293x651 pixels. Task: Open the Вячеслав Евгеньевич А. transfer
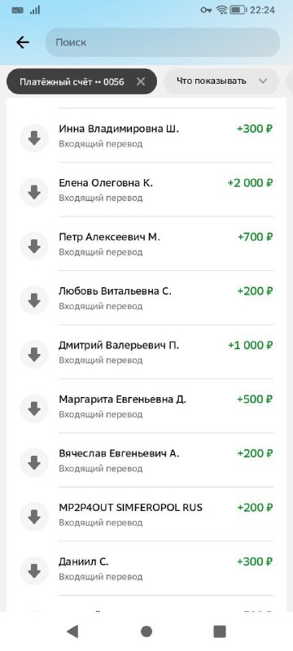point(146,460)
